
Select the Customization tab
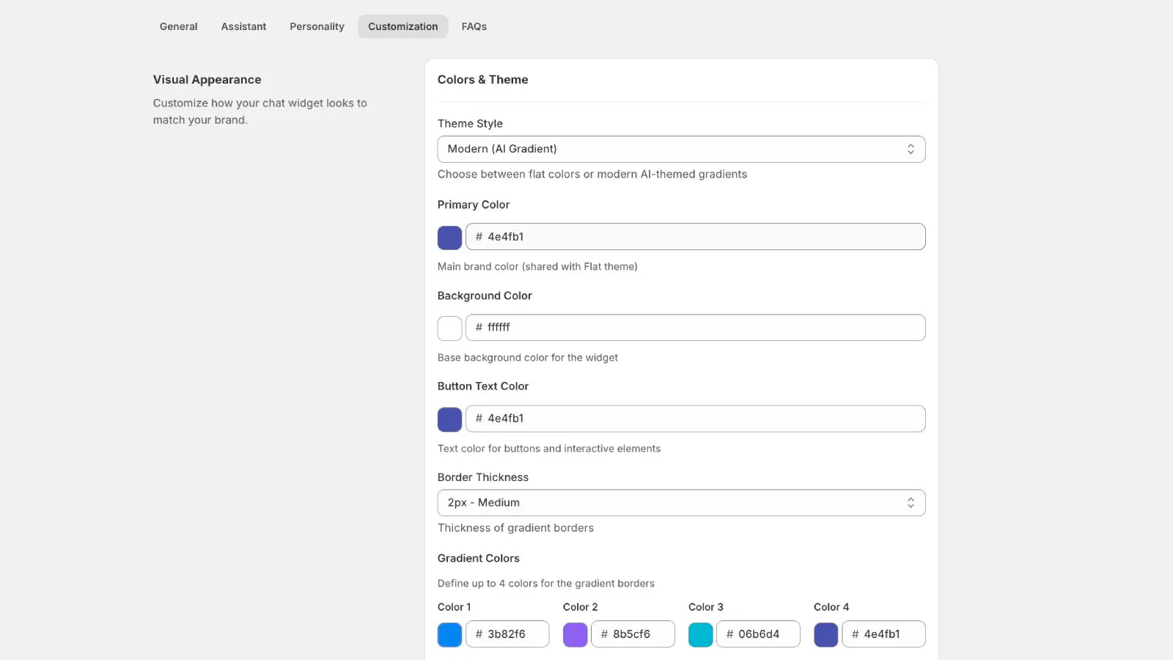(402, 26)
